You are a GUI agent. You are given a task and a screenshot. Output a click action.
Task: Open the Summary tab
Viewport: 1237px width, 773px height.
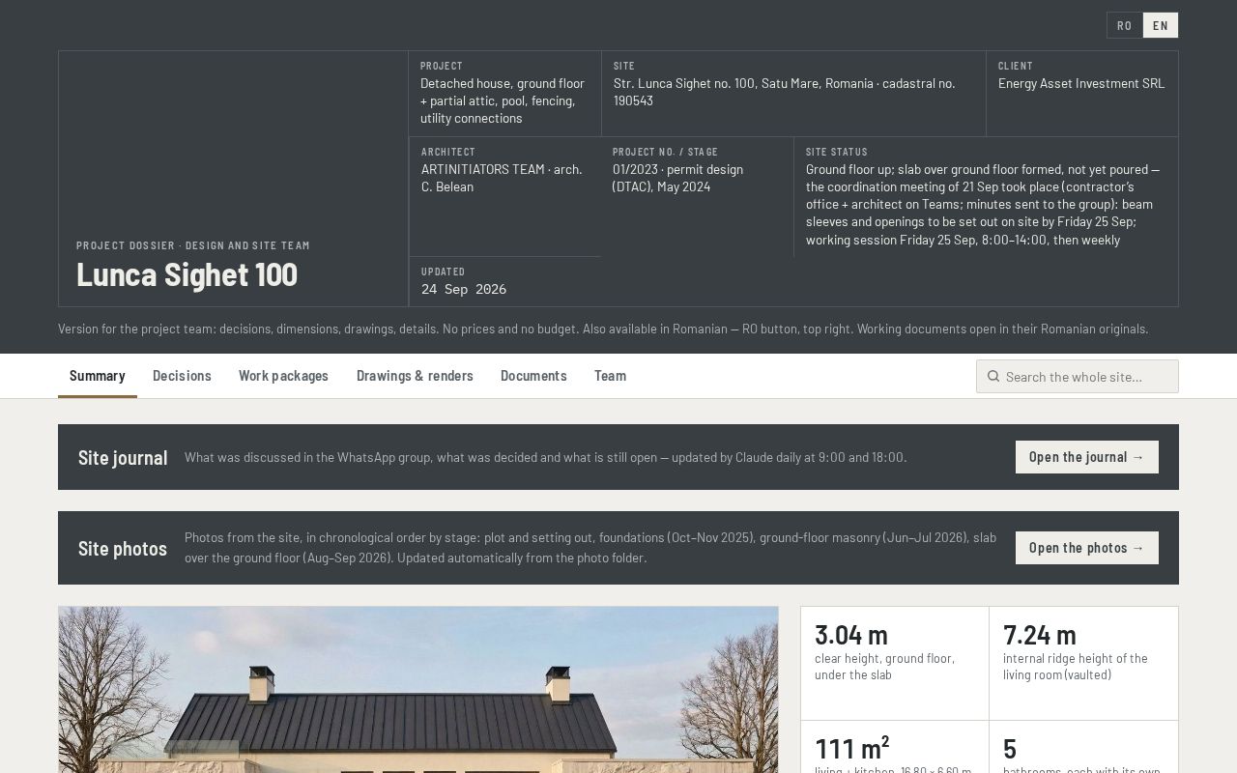[x=97, y=376]
